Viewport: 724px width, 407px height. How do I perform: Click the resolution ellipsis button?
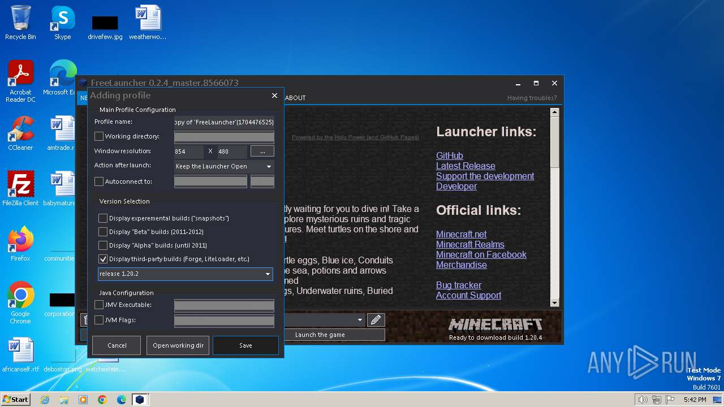(x=262, y=151)
